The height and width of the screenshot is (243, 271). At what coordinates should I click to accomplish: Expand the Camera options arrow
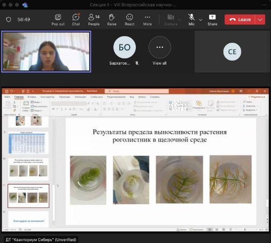tap(180, 20)
